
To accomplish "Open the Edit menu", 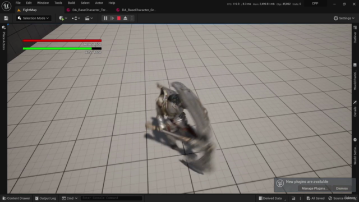I will (29, 3).
